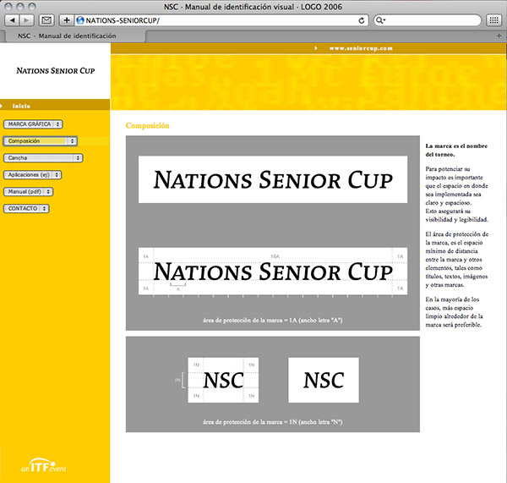Open the CONTACTO dropdown
The height and width of the screenshot is (483, 507).
pyautogui.click(x=26, y=208)
